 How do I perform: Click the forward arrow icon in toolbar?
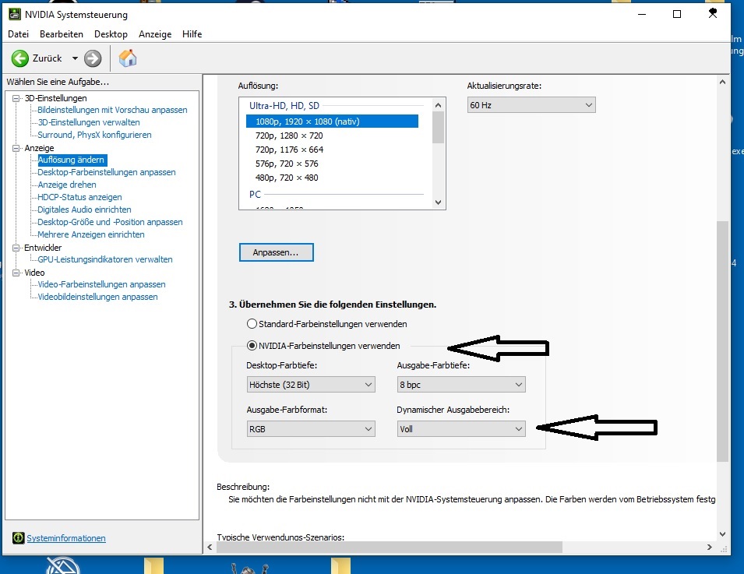tap(93, 58)
